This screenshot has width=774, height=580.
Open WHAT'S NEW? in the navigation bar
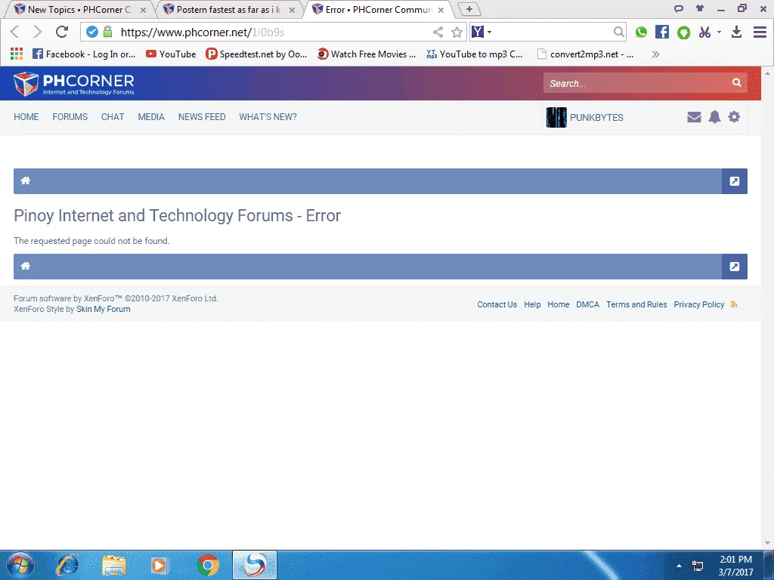pyautogui.click(x=268, y=117)
